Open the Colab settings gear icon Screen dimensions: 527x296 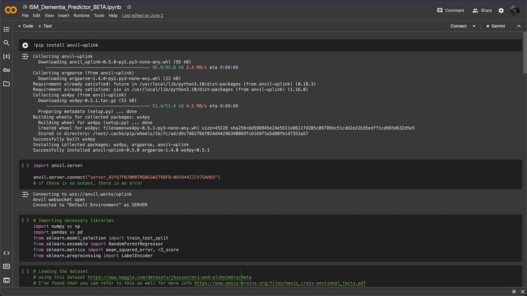coord(501,10)
